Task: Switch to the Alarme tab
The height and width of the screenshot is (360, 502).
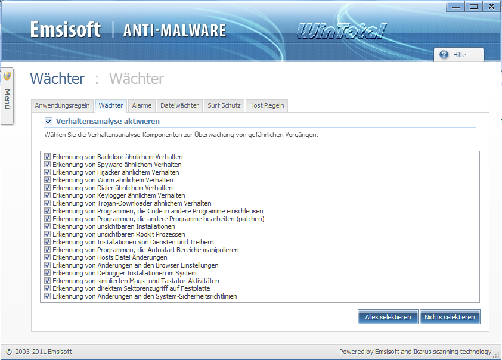Action: [x=142, y=105]
